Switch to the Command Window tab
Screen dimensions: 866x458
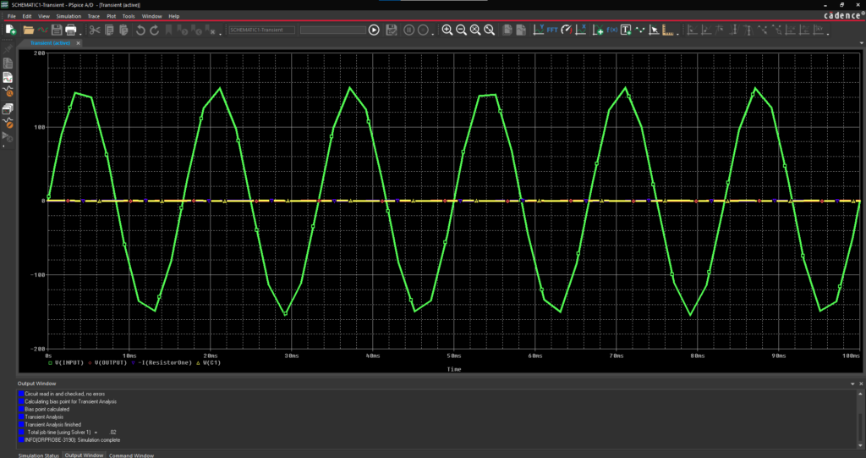[131, 455]
